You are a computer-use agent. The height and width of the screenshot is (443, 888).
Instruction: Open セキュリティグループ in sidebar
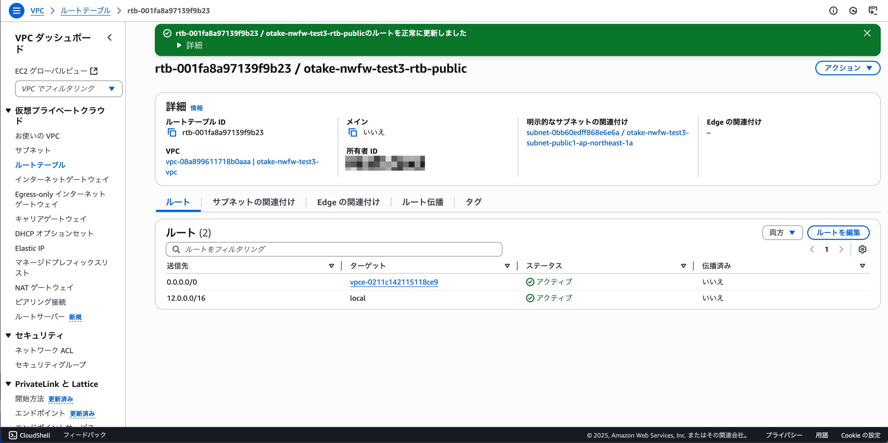point(51,364)
